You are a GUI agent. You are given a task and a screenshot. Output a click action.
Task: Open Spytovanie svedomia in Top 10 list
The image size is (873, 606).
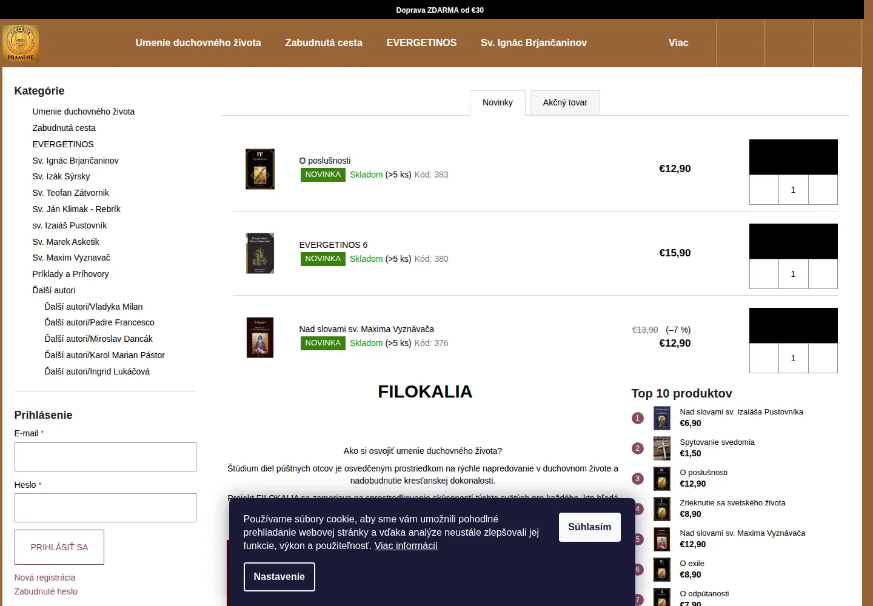pyautogui.click(x=717, y=442)
